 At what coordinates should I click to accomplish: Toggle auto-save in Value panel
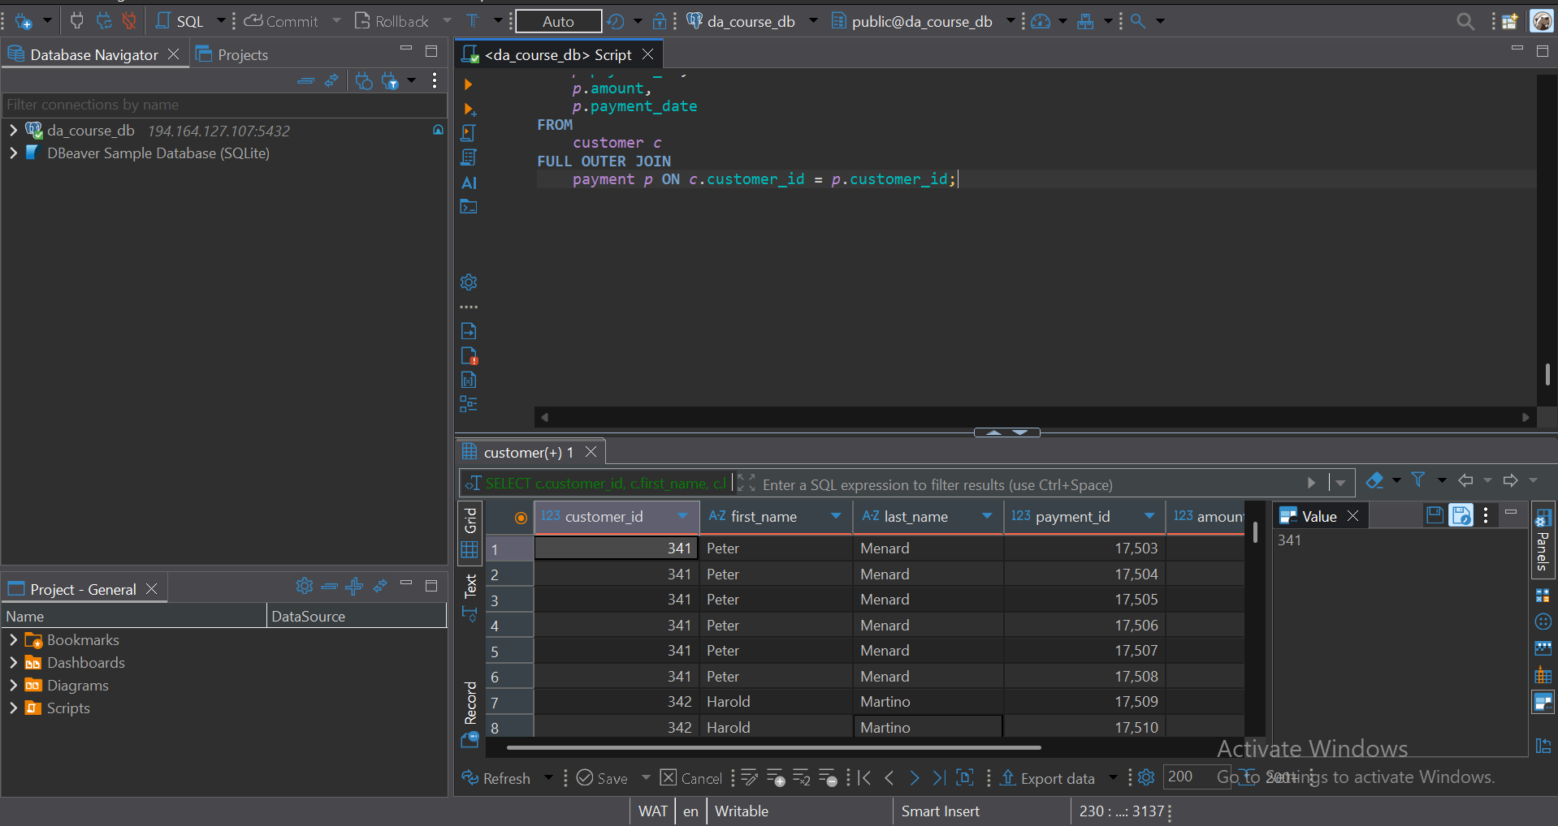tap(1461, 515)
